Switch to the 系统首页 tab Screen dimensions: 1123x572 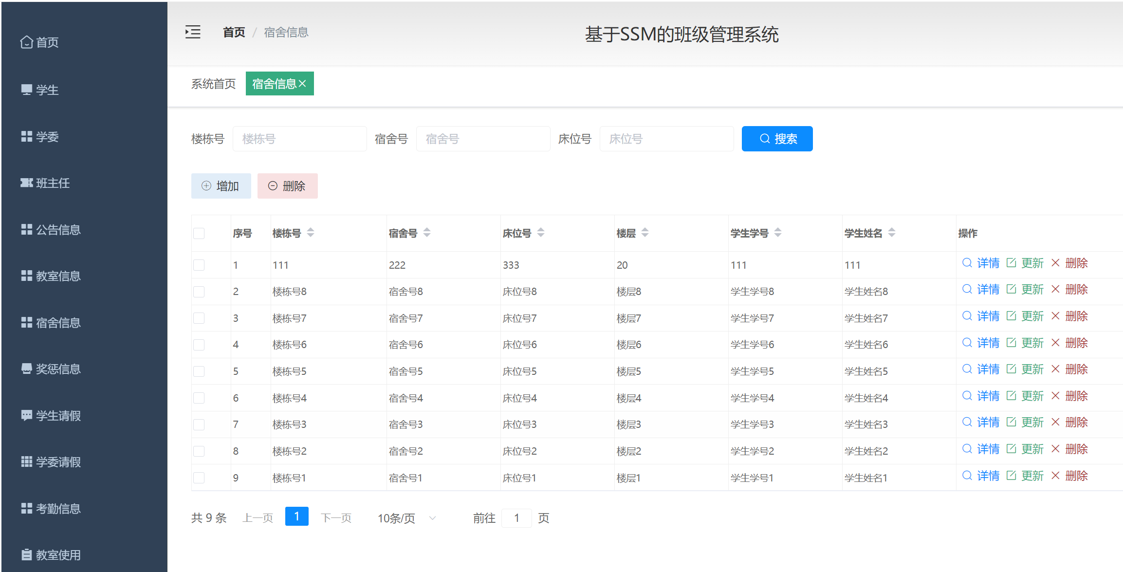click(x=213, y=83)
